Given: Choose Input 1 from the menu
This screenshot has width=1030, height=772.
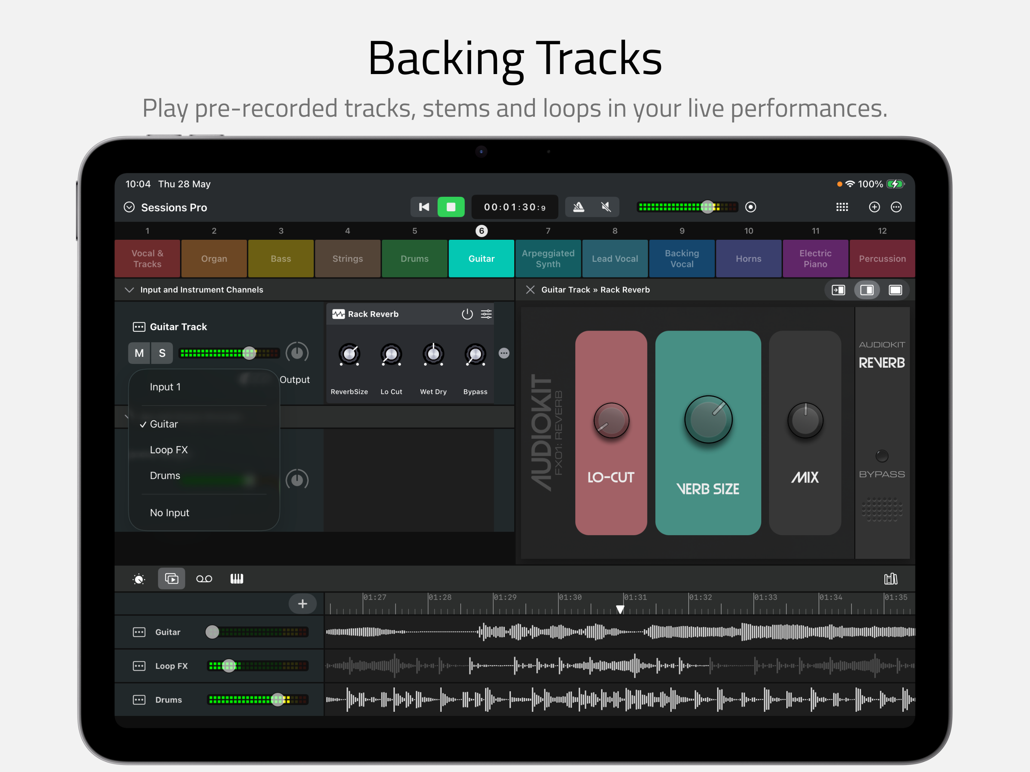Looking at the screenshot, I should pyautogui.click(x=204, y=387).
